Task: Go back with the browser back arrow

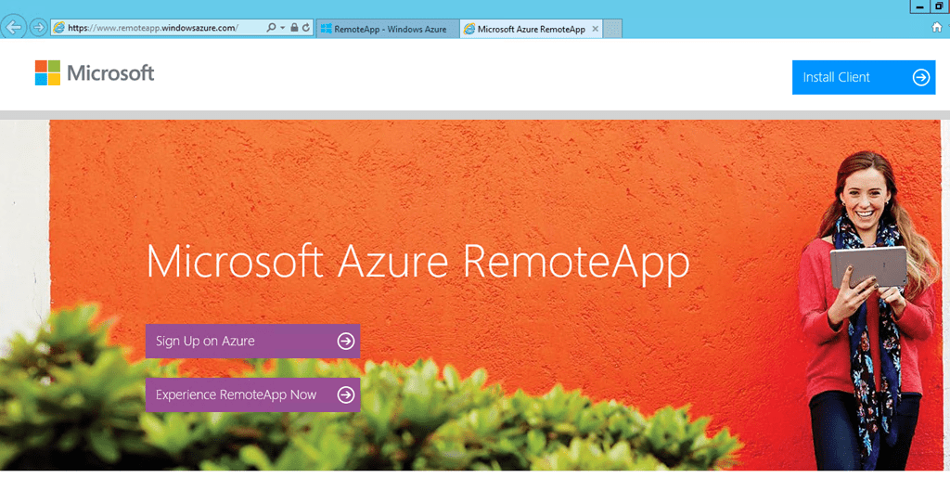Action: click(x=13, y=27)
